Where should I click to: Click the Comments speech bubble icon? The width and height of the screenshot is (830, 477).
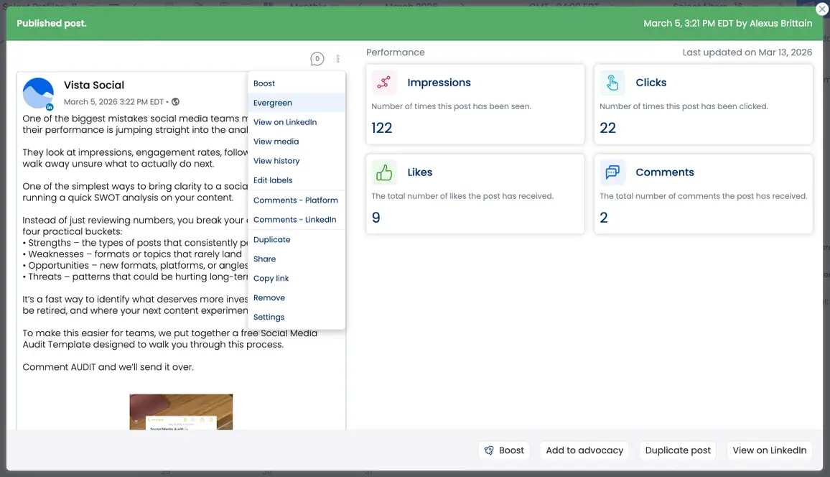[612, 172]
